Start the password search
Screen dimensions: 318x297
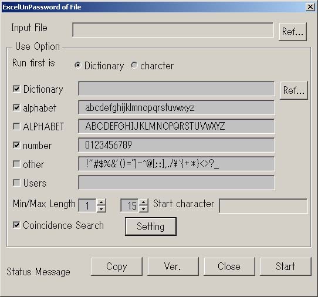pos(286,266)
